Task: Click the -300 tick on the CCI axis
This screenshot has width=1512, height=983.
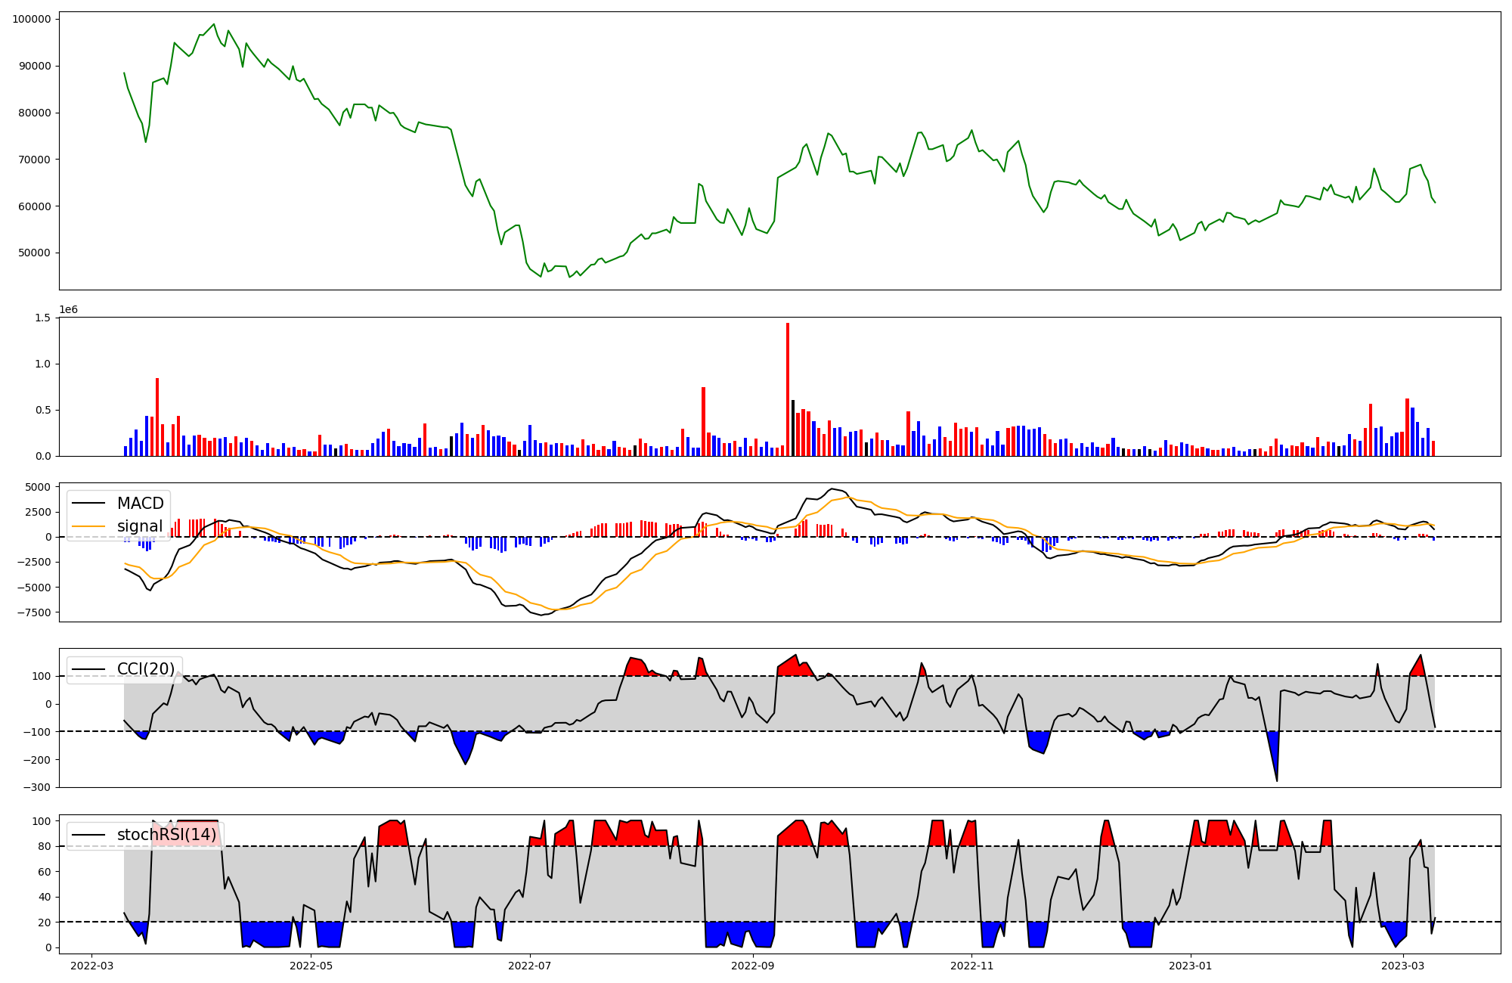Action: pyautogui.click(x=38, y=787)
